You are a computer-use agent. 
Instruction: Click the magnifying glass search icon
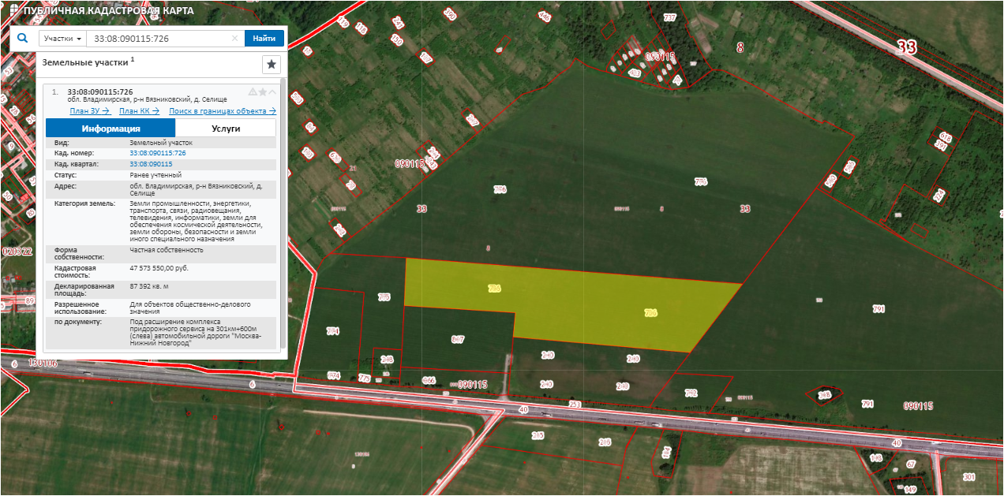22,38
